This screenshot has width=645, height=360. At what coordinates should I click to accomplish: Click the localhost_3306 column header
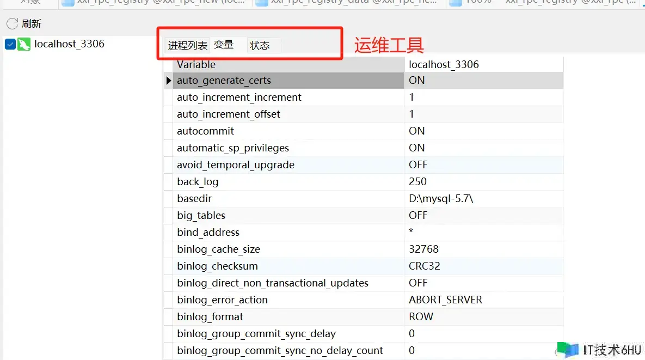[444, 64]
